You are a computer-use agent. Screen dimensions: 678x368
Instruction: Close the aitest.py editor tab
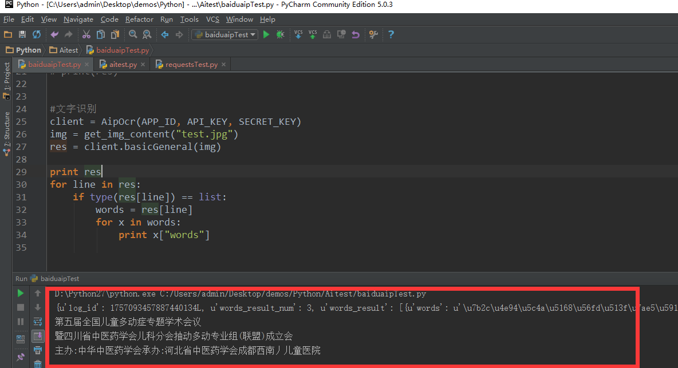(x=143, y=65)
